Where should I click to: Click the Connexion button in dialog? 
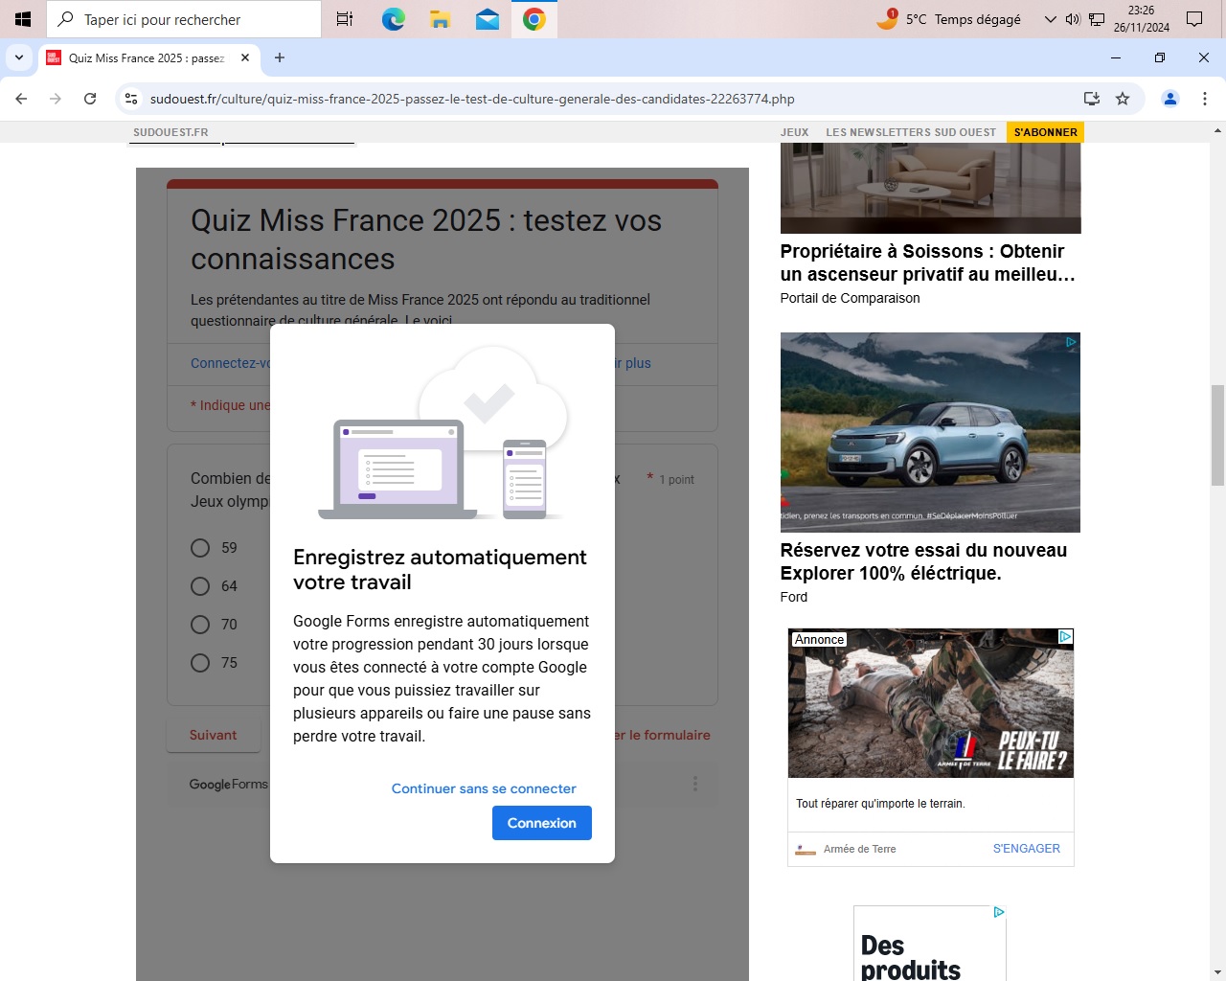click(x=542, y=823)
